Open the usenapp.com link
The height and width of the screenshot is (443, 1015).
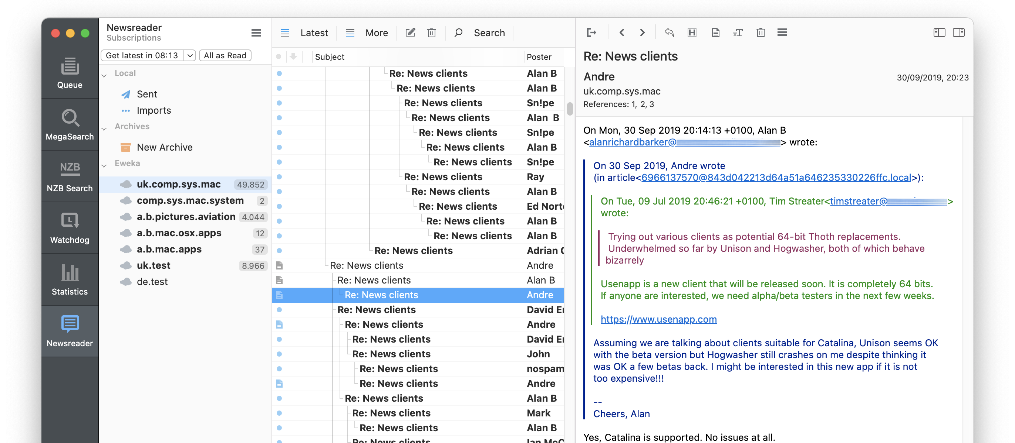pyautogui.click(x=658, y=319)
